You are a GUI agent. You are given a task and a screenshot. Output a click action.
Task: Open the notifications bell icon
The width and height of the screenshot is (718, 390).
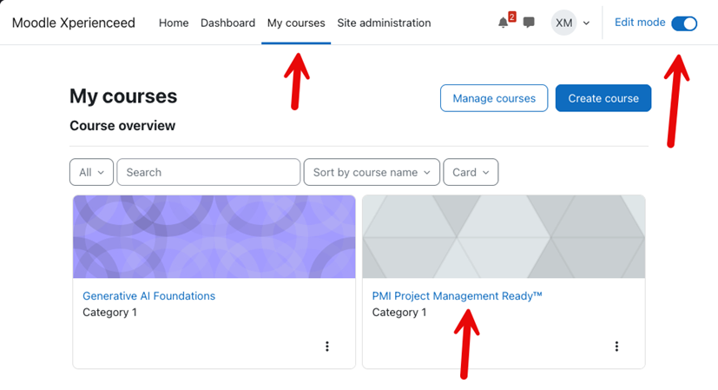click(503, 23)
